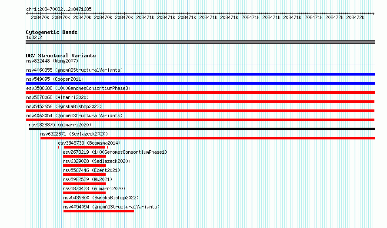Click the chr1:208470032..208471685 region label
This screenshot has height=228, width=387.
[x=59, y=9]
